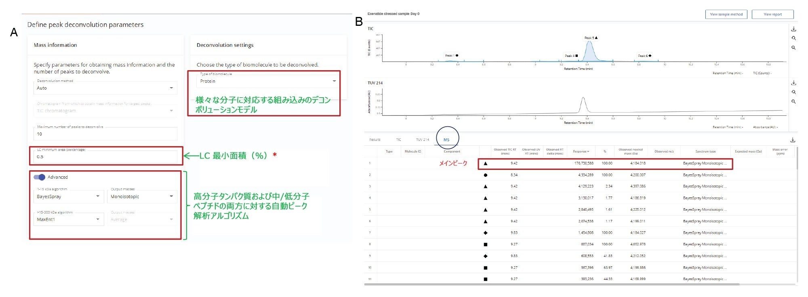Click the circle marker in row 2
Screen dimensions: 808x297
(x=485, y=175)
